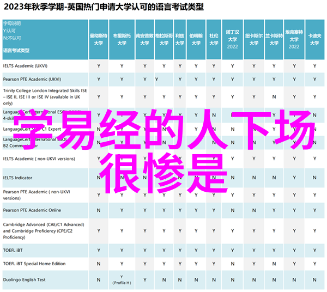Click "Pearson PTE Academic ( non-UKVI versions)" label

click(37, 195)
